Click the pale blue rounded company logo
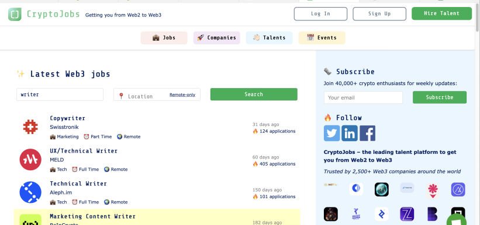The image size is (480, 225). (407, 188)
